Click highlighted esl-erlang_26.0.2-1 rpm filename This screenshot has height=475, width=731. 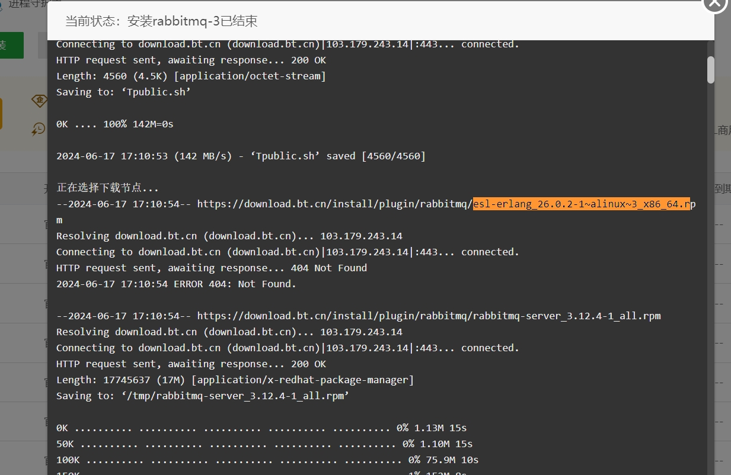[582, 204]
